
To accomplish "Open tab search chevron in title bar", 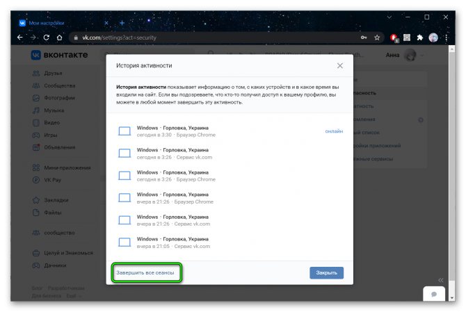I will (389, 17).
